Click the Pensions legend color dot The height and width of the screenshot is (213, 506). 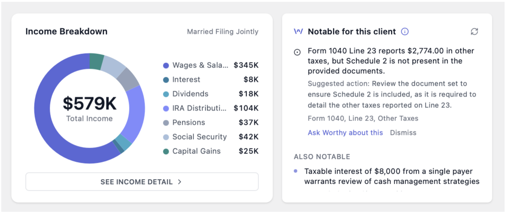[x=166, y=123]
